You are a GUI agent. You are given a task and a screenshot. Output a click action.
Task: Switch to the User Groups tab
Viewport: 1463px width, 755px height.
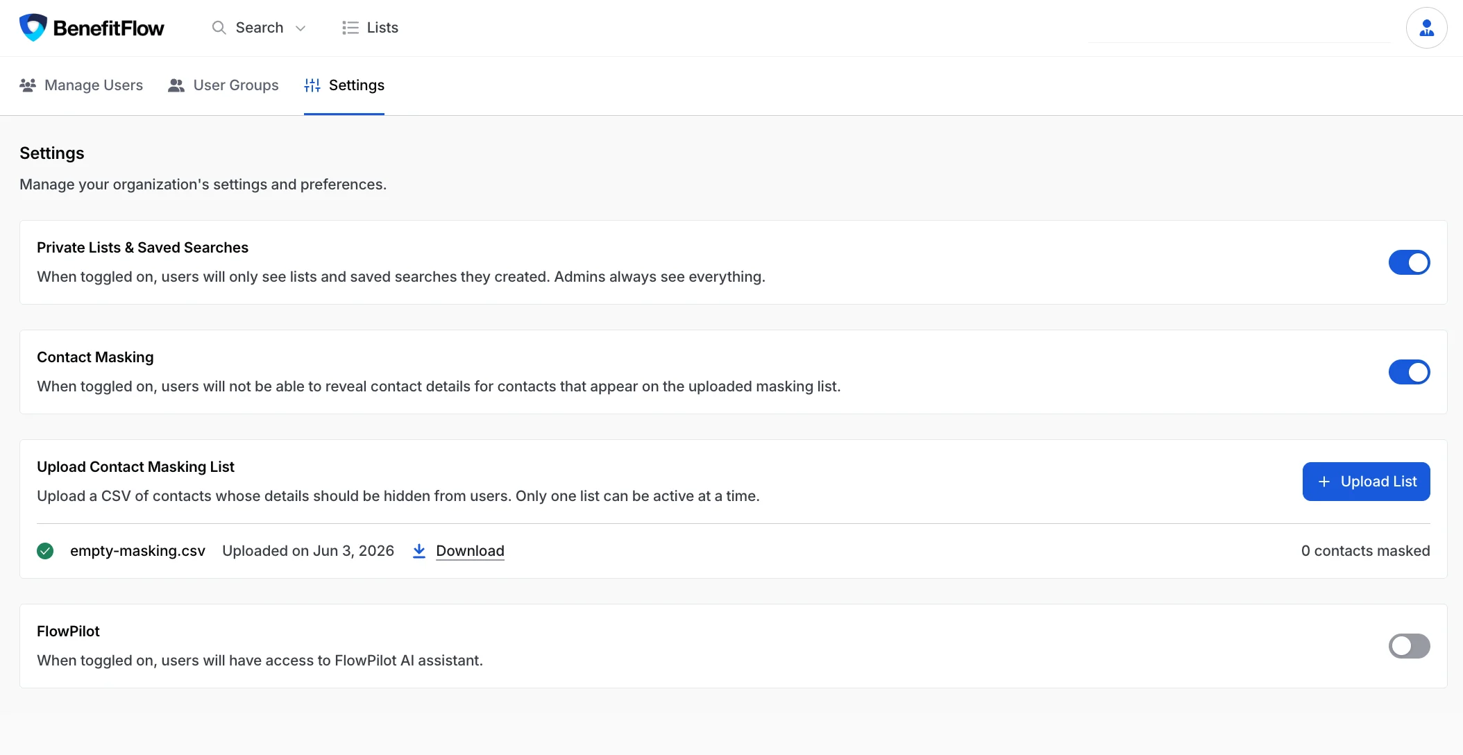click(223, 85)
